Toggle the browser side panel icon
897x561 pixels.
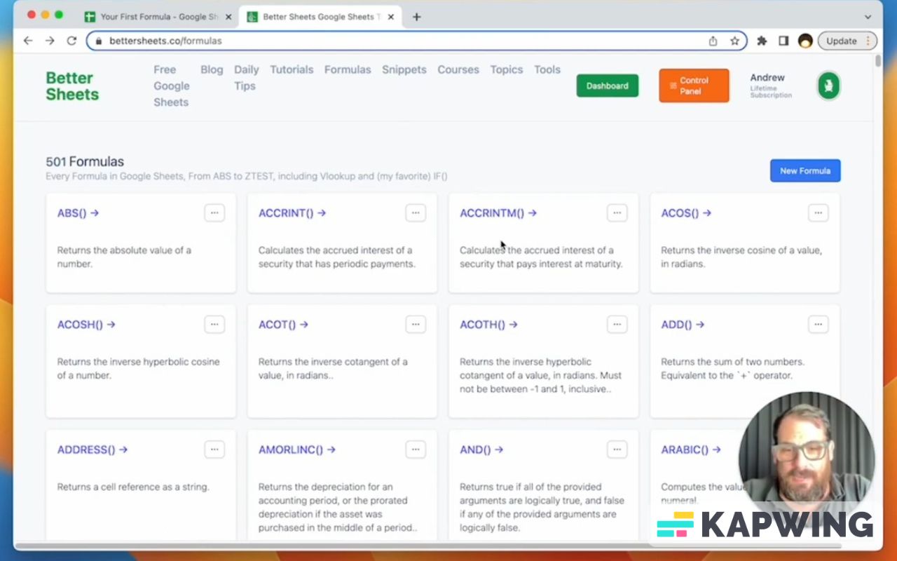[x=783, y=41]
